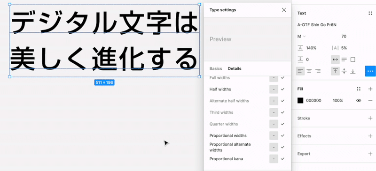Toggle the blue type settings ellipsis button
This screenshot has width=376, height=171.
(370, 71)
